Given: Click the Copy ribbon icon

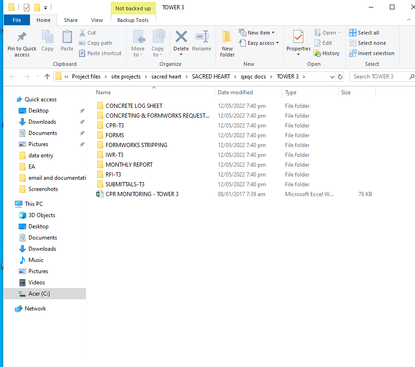Looking at the screenshot, I should click(47, 37).
